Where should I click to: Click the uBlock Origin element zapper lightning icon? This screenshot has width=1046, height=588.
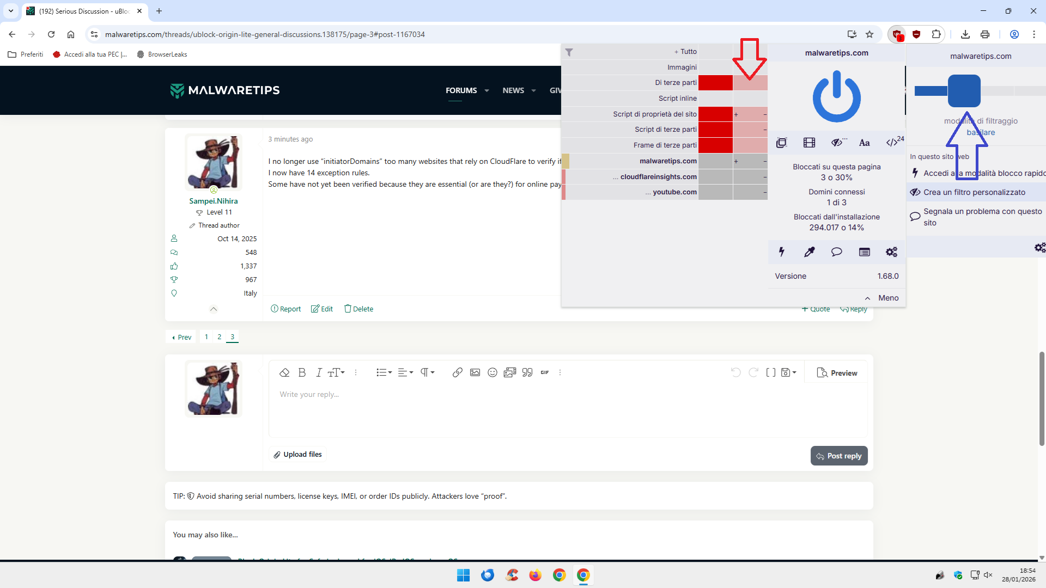pyautogui.click(x=782, y=252)
